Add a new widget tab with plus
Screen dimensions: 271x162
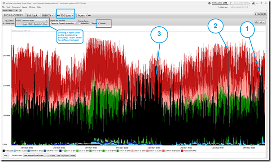(20, 10)
